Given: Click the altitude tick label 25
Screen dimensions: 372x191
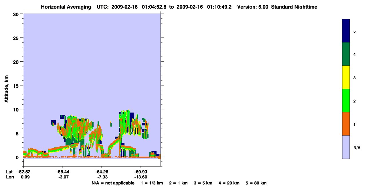Looking at the screenshot, I should click(x=16, y=38).
